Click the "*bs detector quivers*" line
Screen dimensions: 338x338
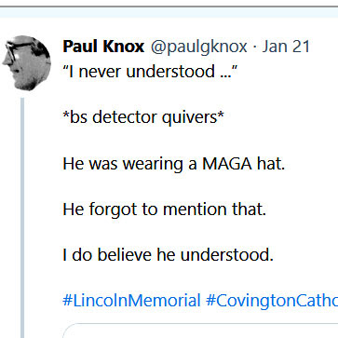coord(143,117)
